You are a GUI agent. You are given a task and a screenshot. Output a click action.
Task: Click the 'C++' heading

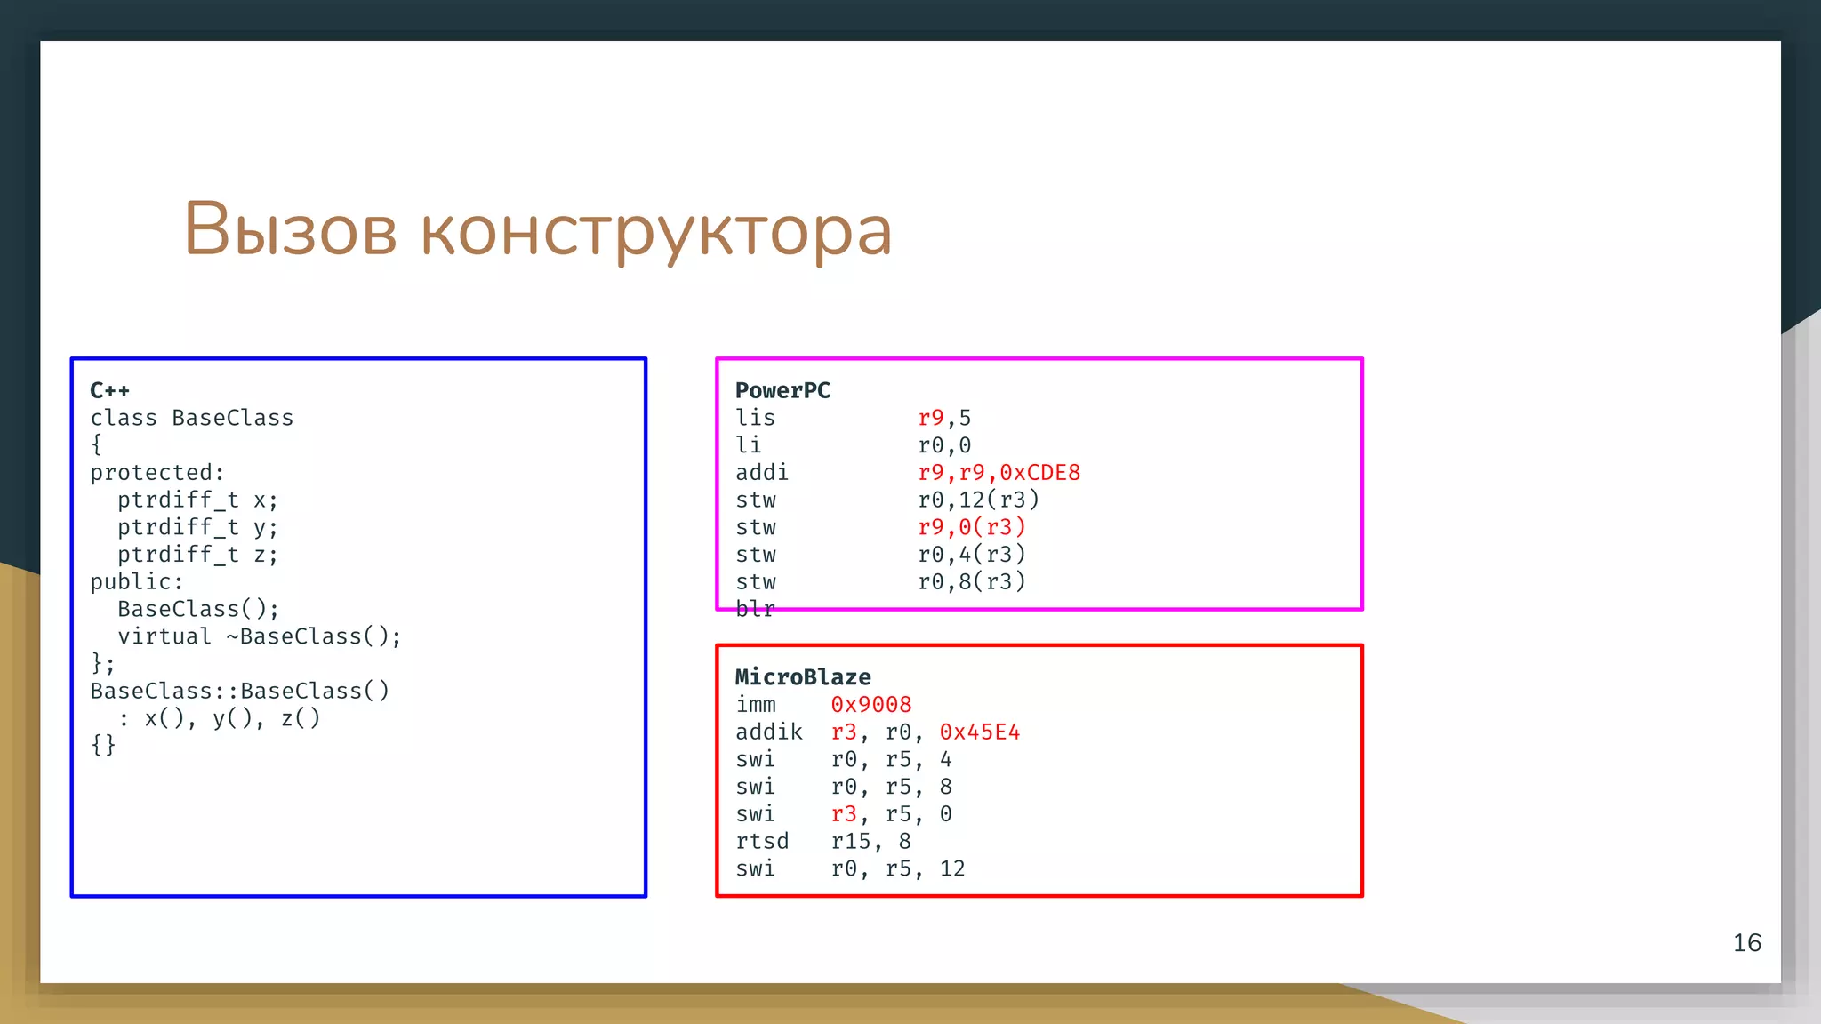point(110,390)
